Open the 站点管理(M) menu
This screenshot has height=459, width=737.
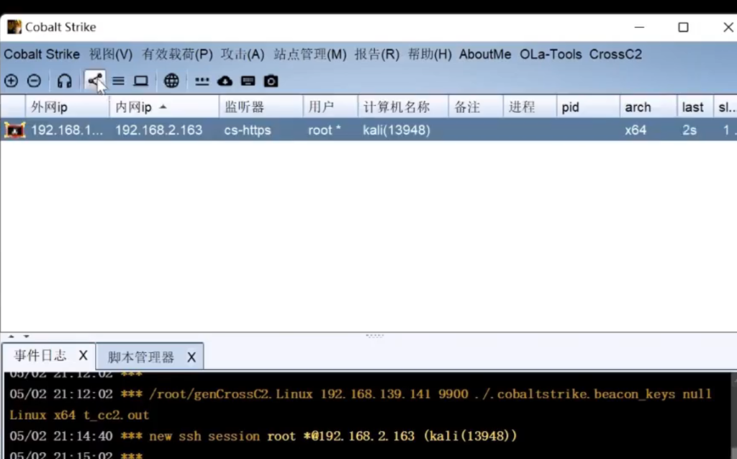pyautogui.click(x=310, y=54)
